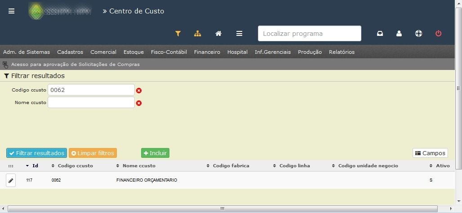
Task: Click the vertical scrollbar thumb
Action: pos(459,88)
